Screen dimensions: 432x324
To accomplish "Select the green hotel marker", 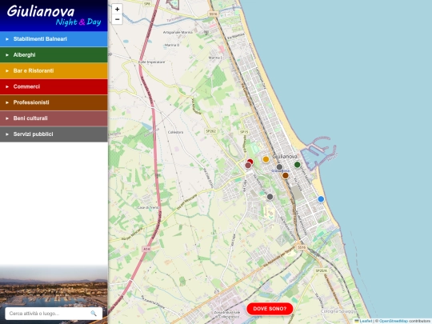I will point(297,165).
